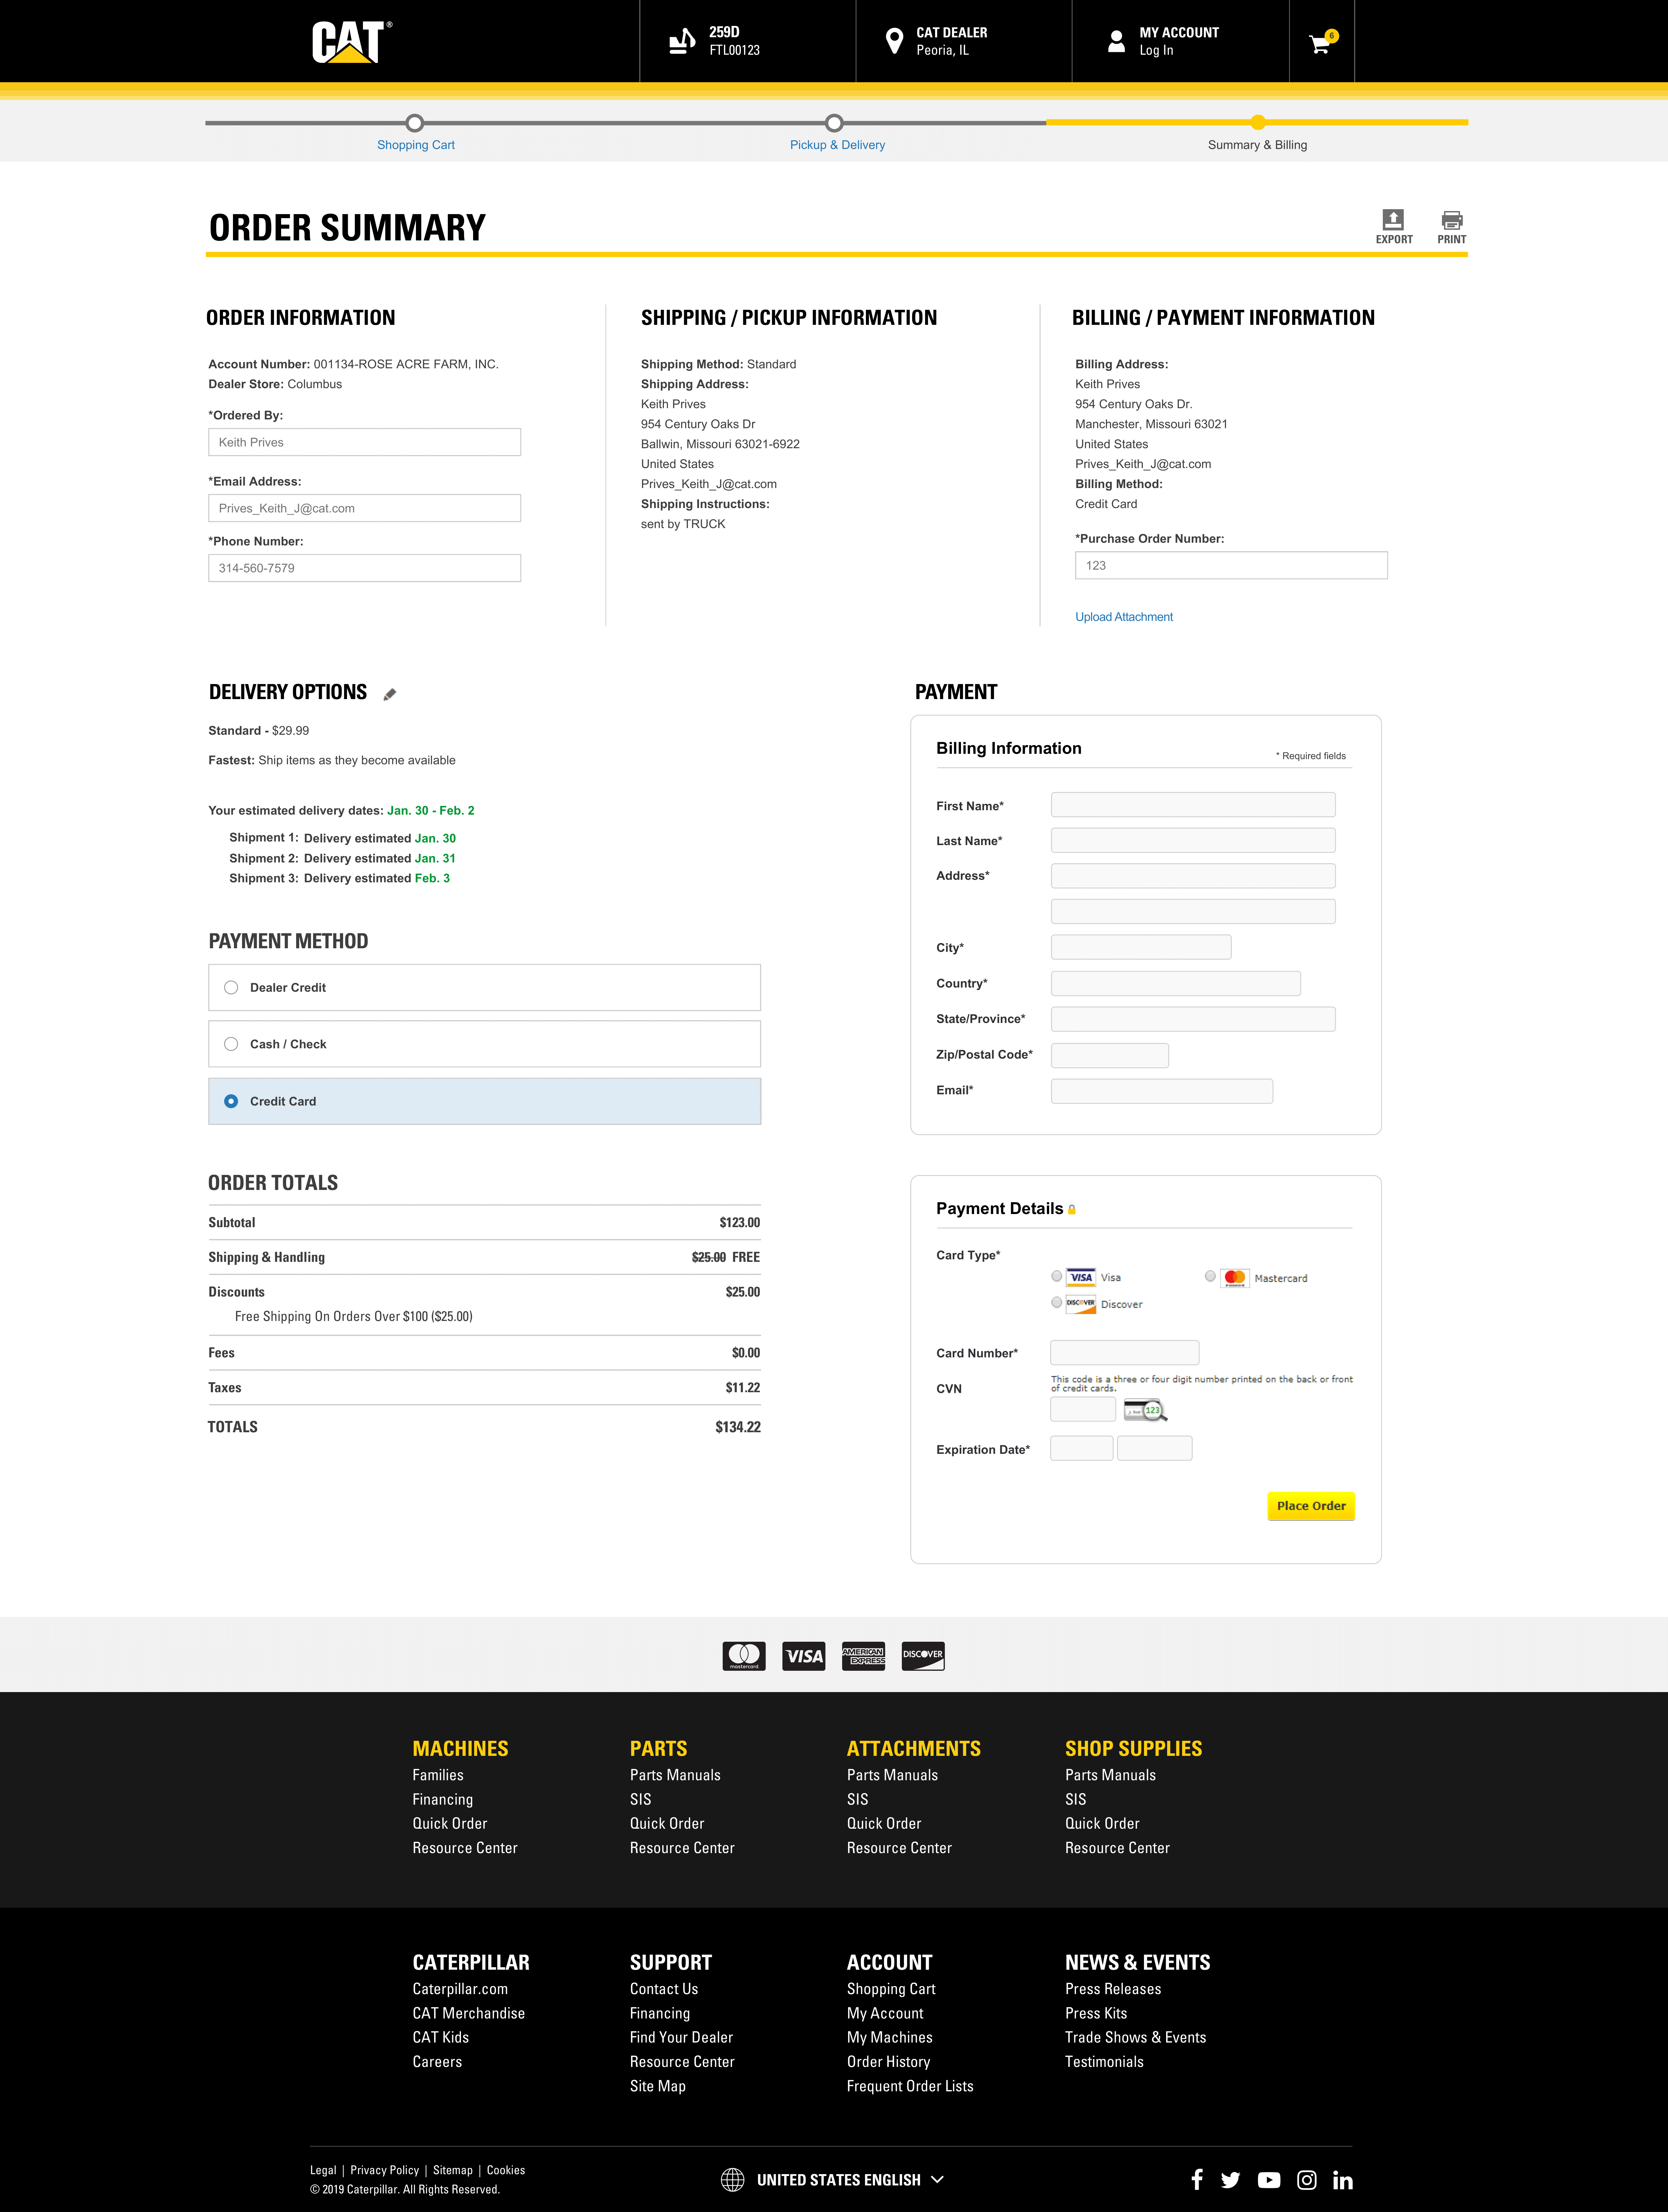Click the Export icon

tap(1393, 220)
